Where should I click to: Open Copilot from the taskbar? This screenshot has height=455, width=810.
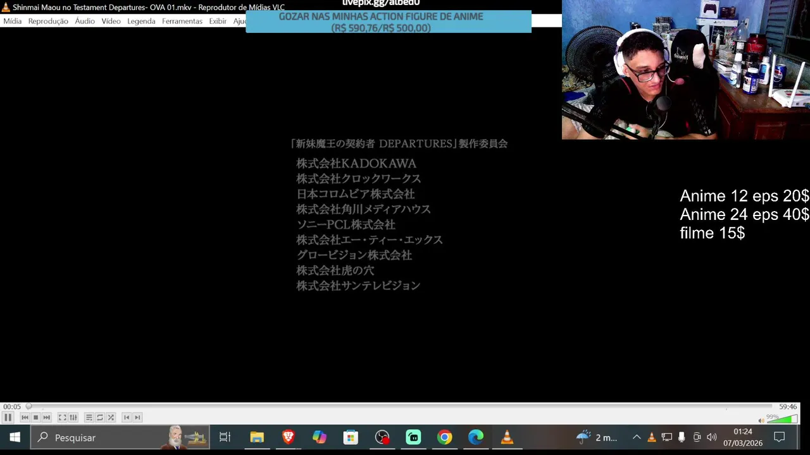coord(320,437)
